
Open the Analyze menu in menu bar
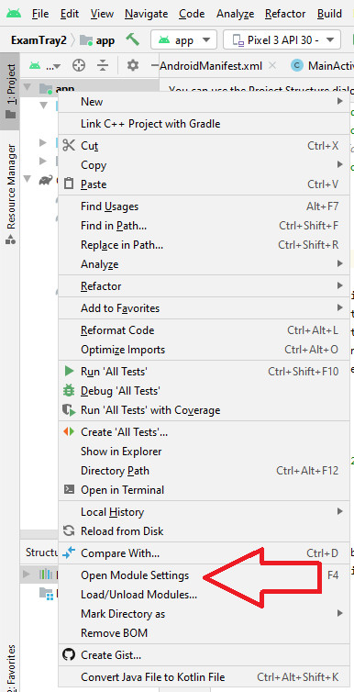coord(235,14)
